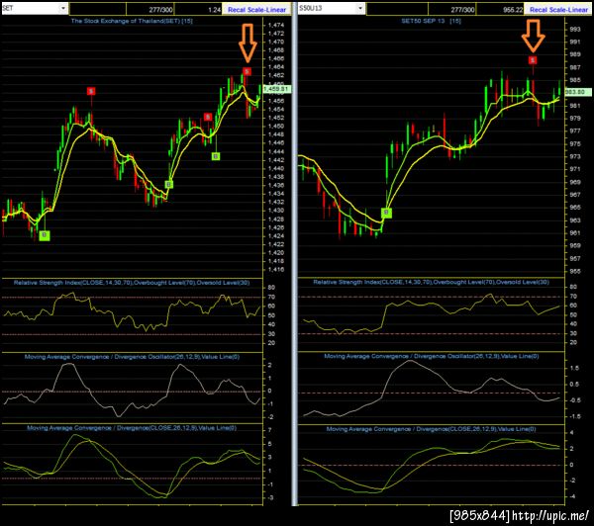Click earliest red S sell marker on SET chart
This screenshot has height=526, width=594.
pos(91,91)
